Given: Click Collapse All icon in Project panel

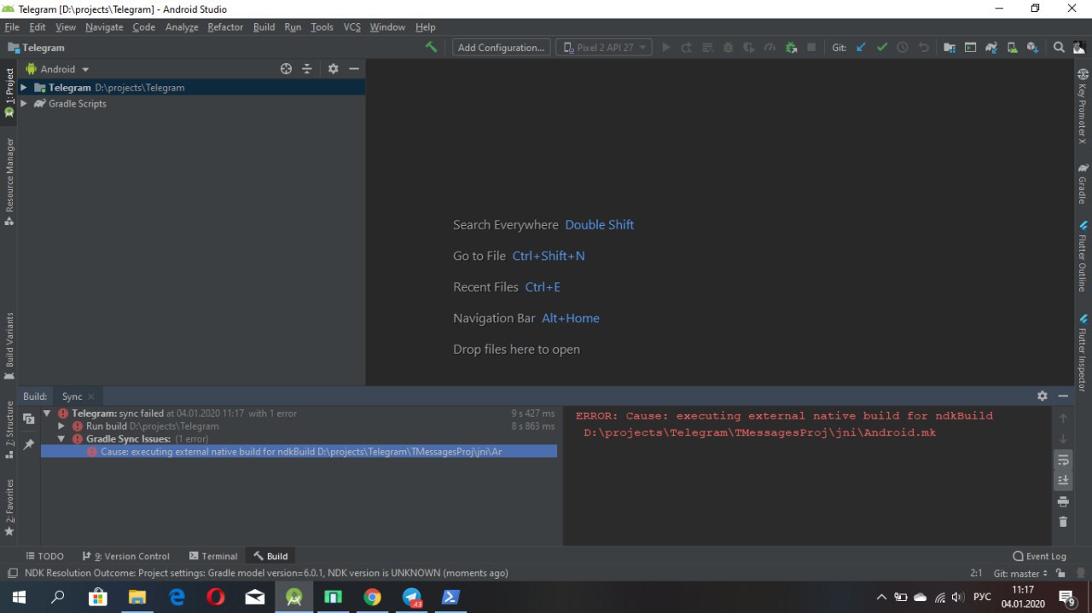Looking at the screenshot, I should click(x=307, y=69).
